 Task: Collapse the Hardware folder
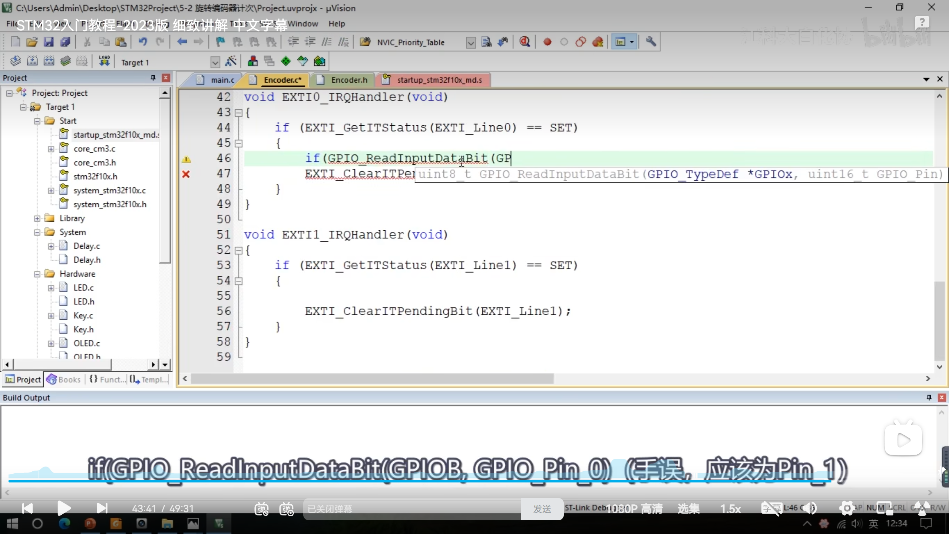point(37,274)
